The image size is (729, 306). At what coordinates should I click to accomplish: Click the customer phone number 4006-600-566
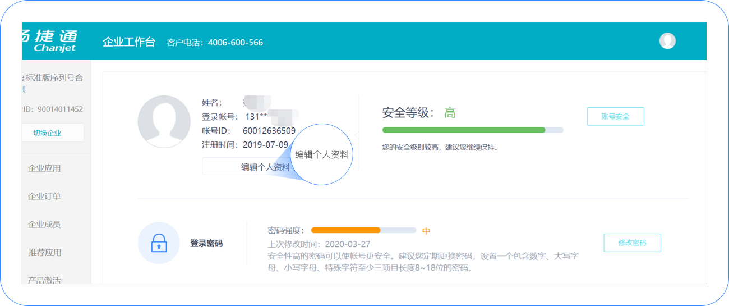coord(235,43)
